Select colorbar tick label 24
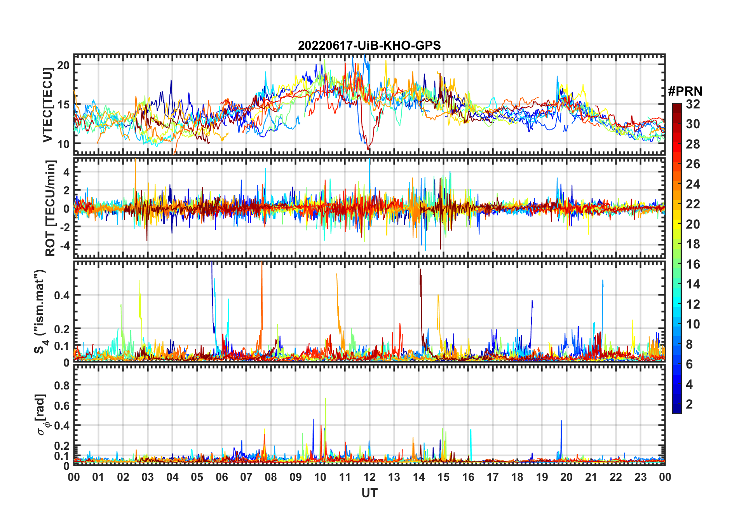 pyautogui.click(x=693, y=184)
